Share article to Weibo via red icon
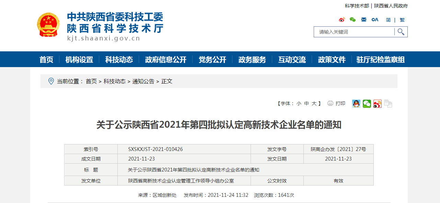The height and width of the screenshot is (203, 440). (x=378, y=104)
